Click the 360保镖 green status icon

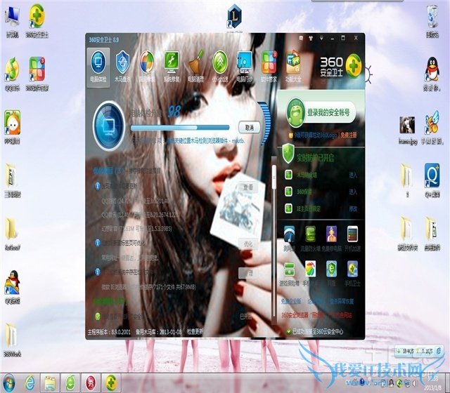(x=288, y=192)
